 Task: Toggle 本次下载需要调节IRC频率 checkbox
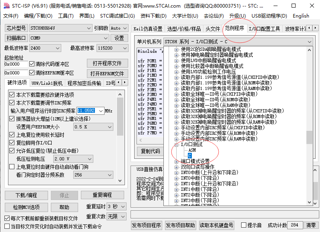point(12,103)
